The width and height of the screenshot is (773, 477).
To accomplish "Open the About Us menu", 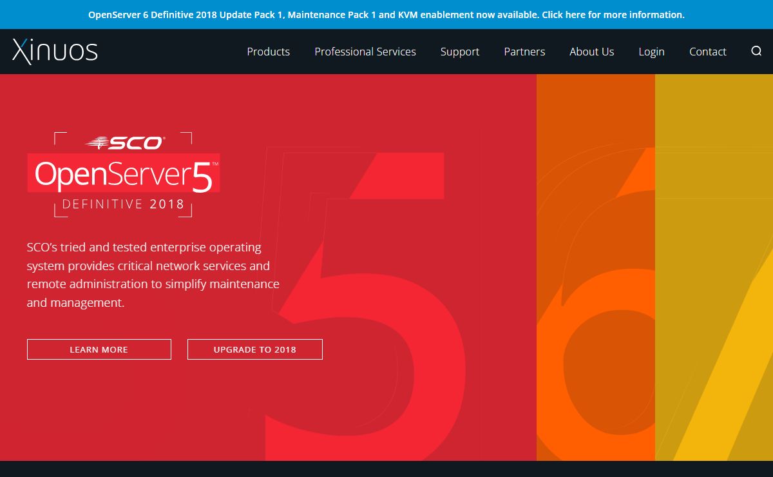I will coord(592,52).
